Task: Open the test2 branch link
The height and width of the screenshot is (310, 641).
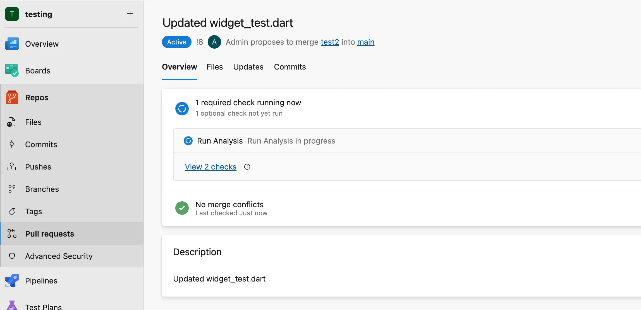Action: click(x=330, y=41)
